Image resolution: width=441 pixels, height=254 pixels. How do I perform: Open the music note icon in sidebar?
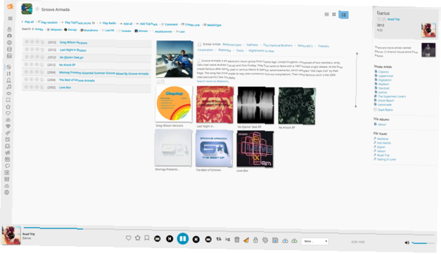tap(9, 87)
